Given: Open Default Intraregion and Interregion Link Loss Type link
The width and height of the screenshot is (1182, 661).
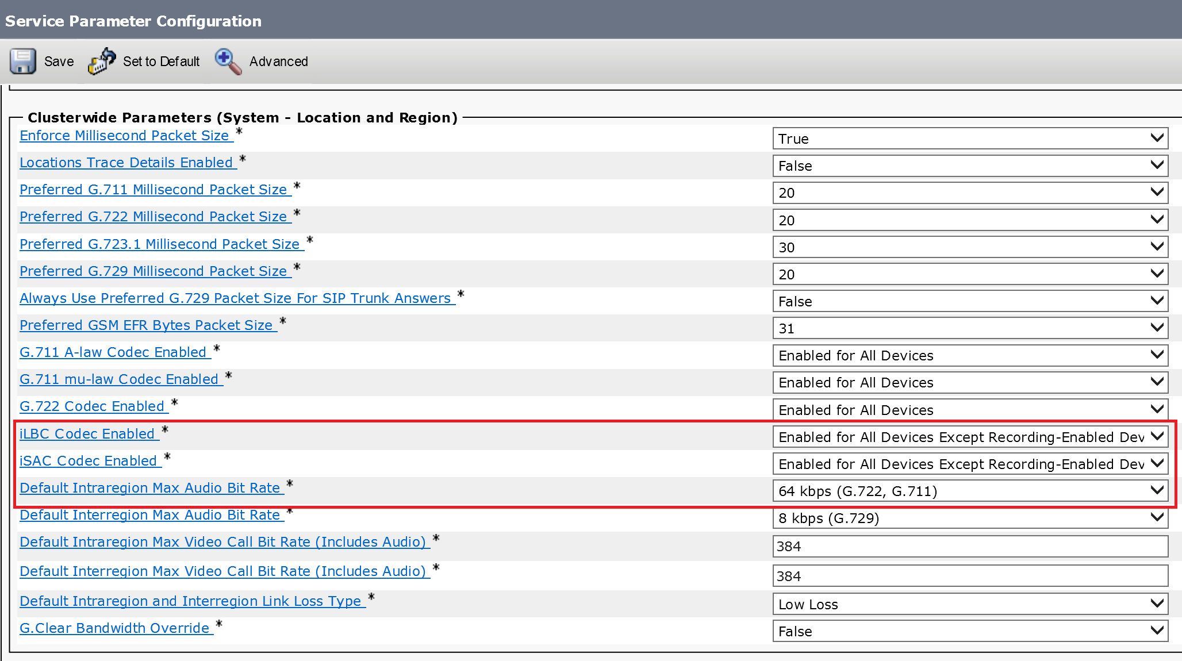Looking at the screenshot, I should (192, 601).
